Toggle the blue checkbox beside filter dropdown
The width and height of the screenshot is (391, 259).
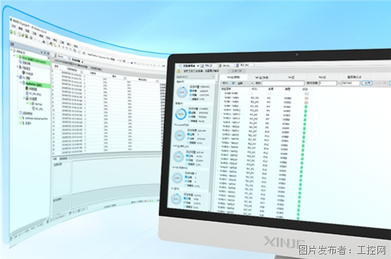coord(233,83)
